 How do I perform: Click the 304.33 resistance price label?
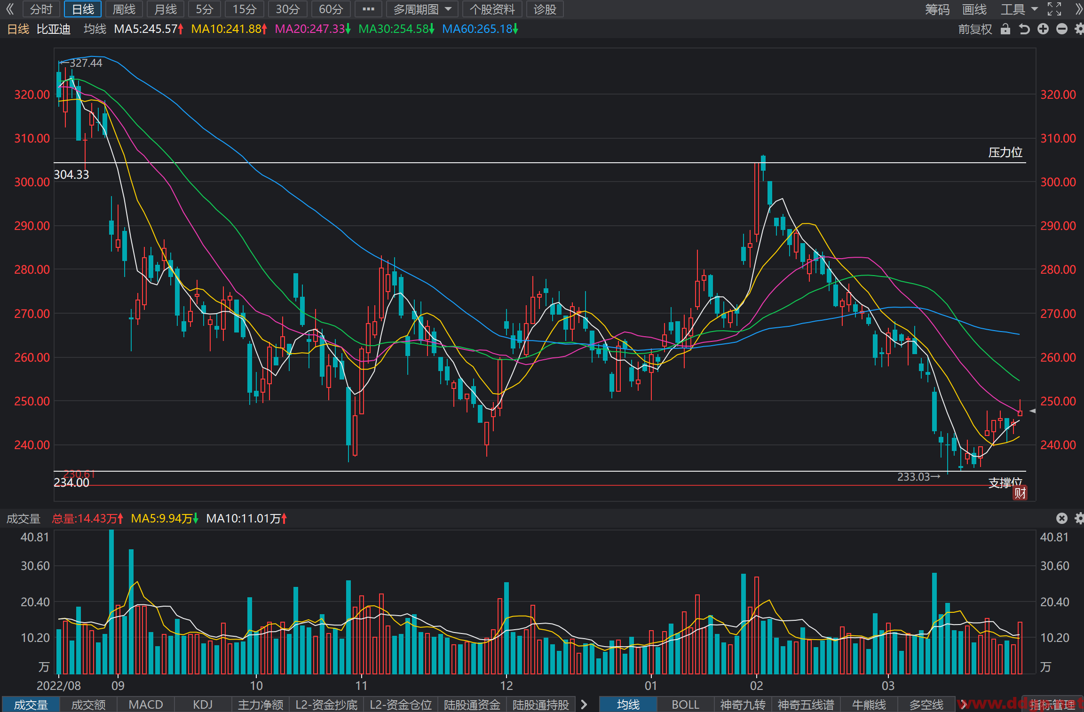click(71, 174)
